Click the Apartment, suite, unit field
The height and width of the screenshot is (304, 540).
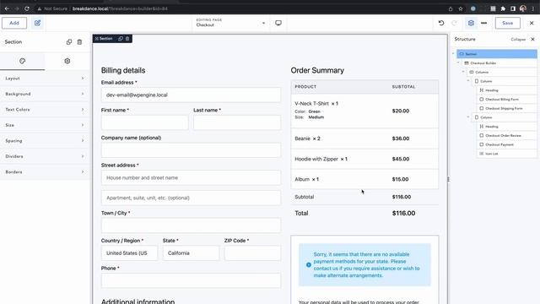tap(191, 198)
